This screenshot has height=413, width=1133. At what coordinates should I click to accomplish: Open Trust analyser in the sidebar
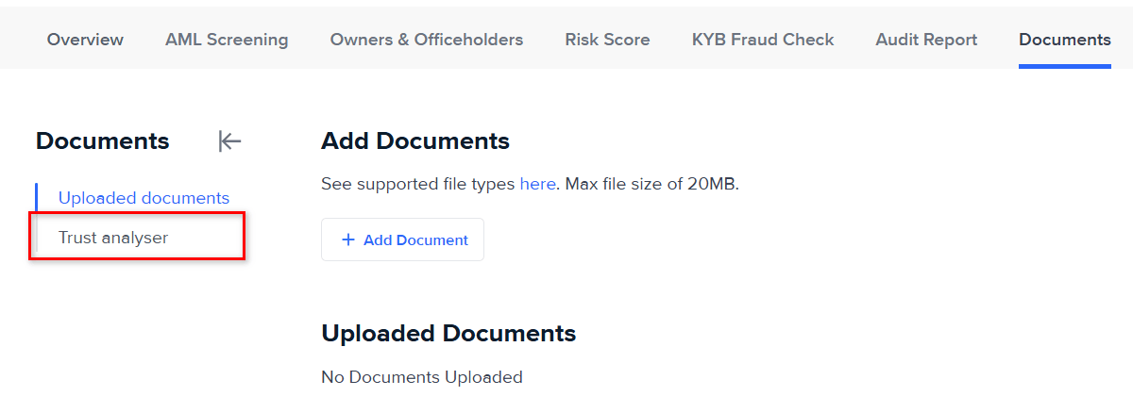point(113,238)
